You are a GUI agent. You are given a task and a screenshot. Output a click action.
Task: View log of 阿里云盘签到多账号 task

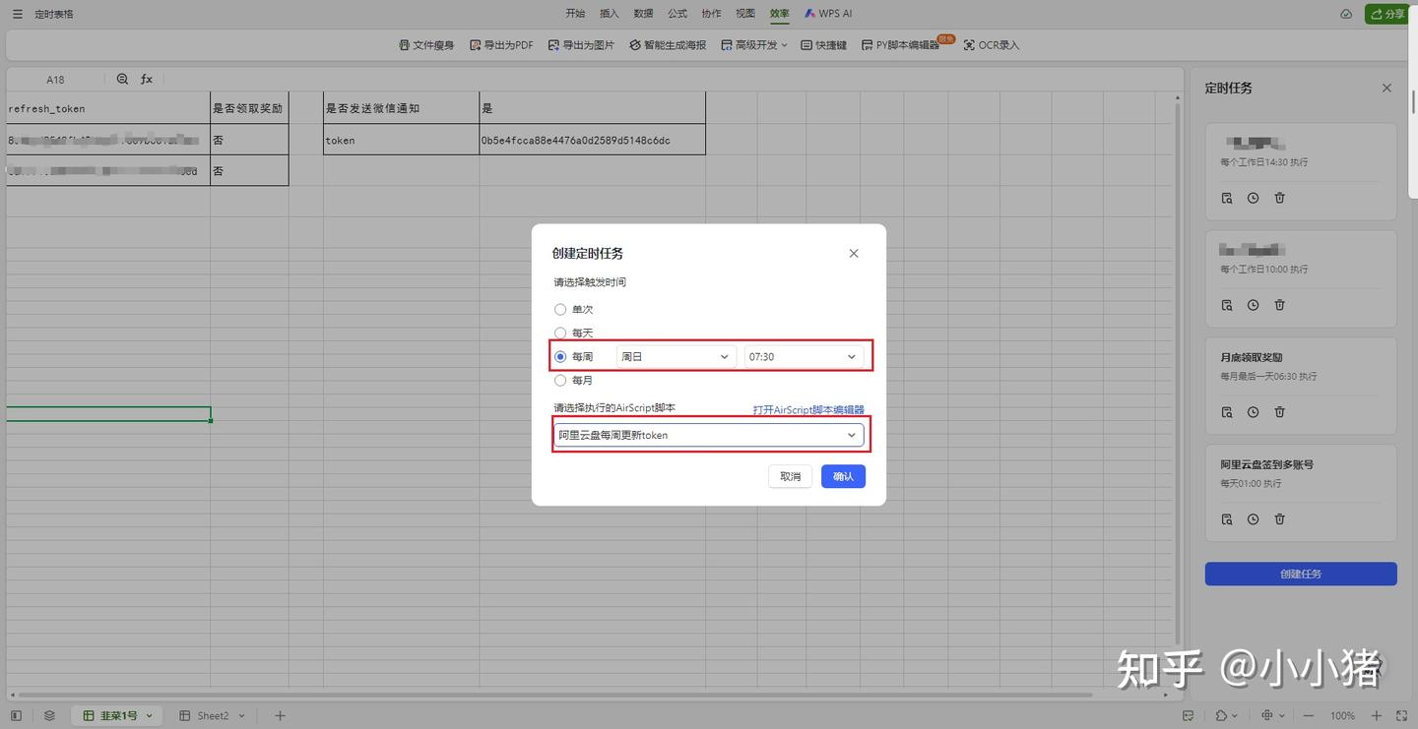(1227, 519)
